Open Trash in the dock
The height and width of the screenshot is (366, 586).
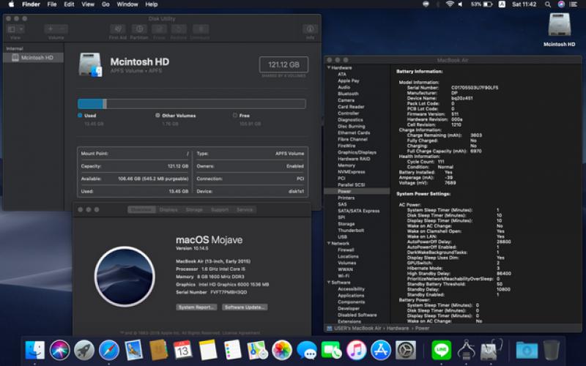click(x=552, y=351)
